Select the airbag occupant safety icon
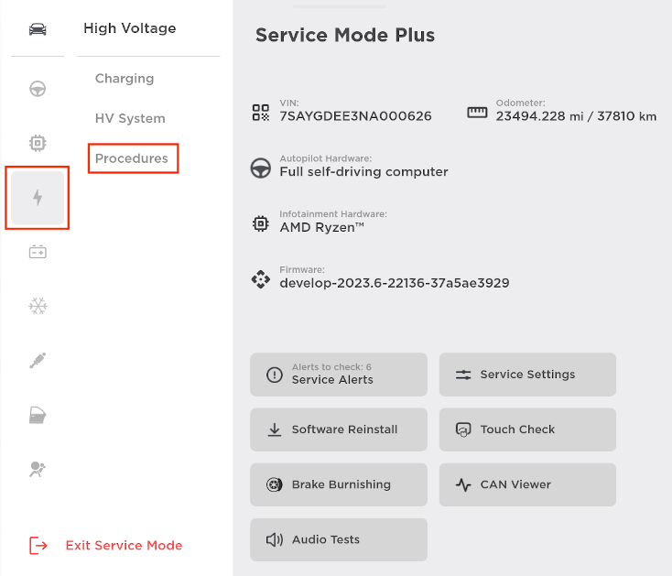The image size is (672, 576). click(38, 470)
